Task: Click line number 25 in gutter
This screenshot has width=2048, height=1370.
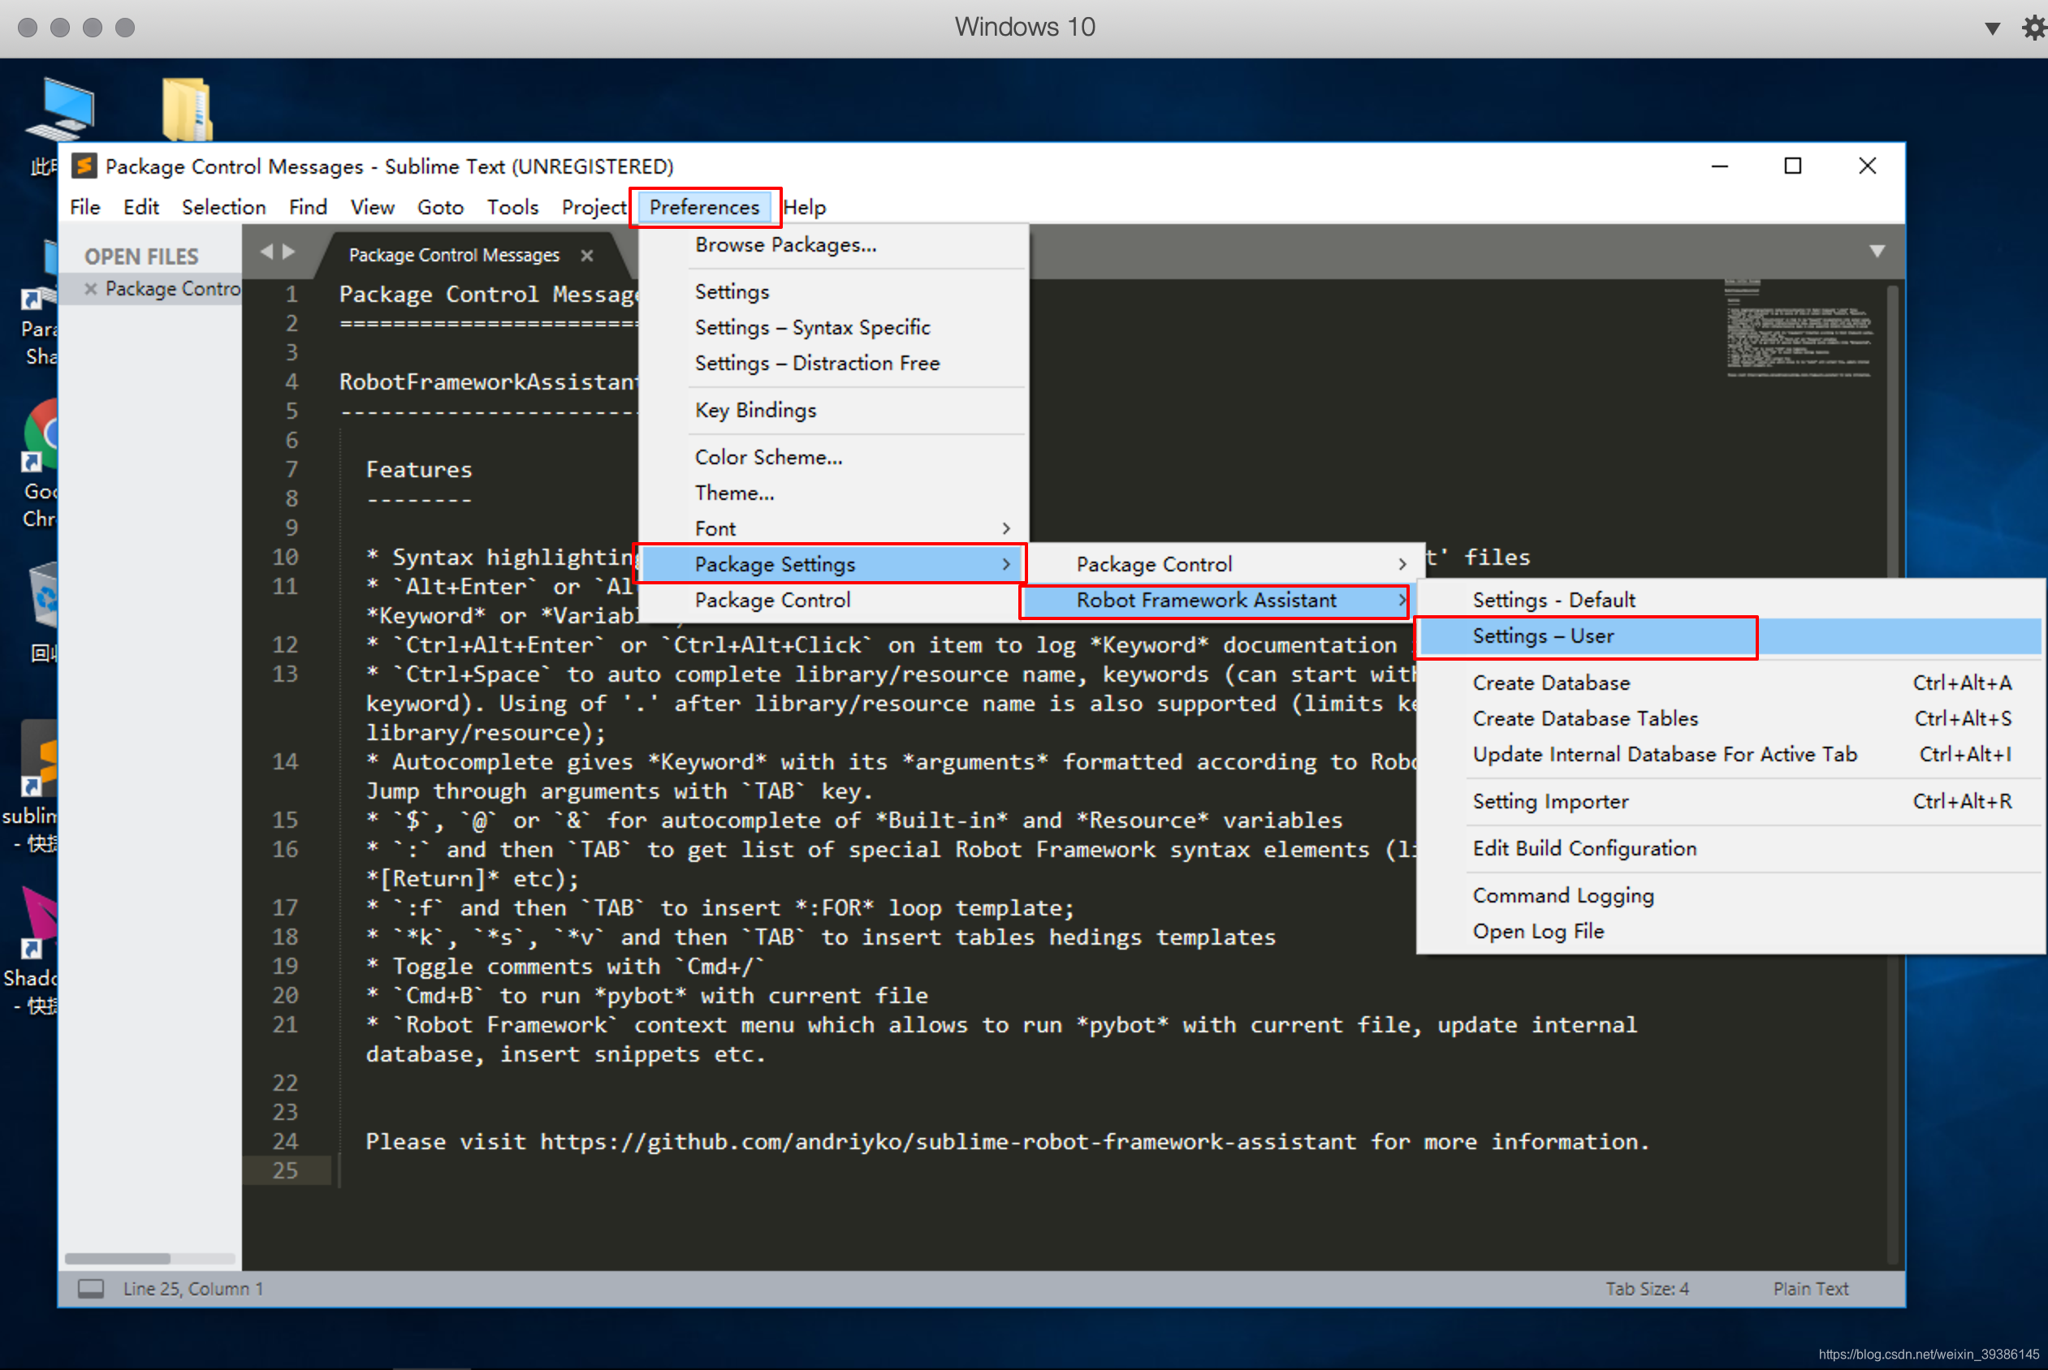Action: point(286,1171)
